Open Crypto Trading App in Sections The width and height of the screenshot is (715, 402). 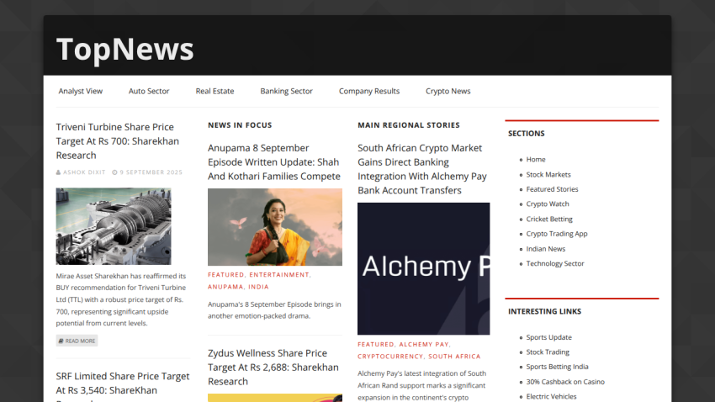tap(557, 234)
